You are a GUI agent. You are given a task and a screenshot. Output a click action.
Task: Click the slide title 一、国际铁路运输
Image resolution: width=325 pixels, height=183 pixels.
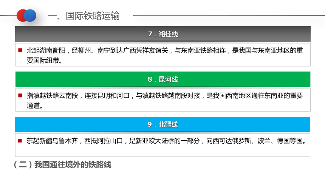[84, 16]
